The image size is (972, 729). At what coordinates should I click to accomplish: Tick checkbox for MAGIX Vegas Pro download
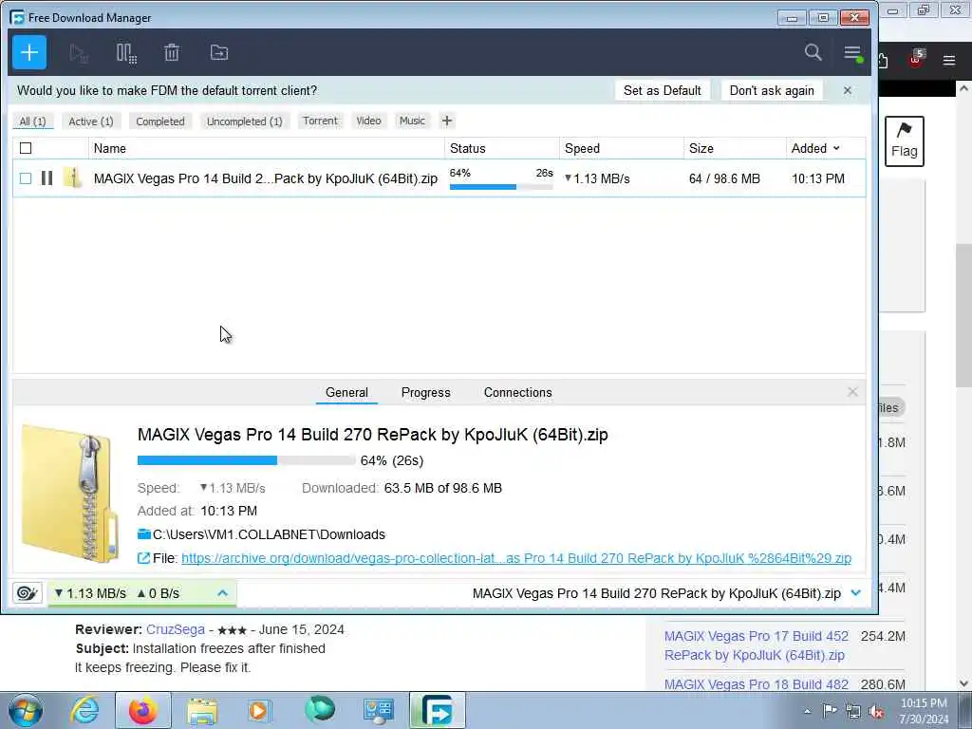[x=26, y=178]
